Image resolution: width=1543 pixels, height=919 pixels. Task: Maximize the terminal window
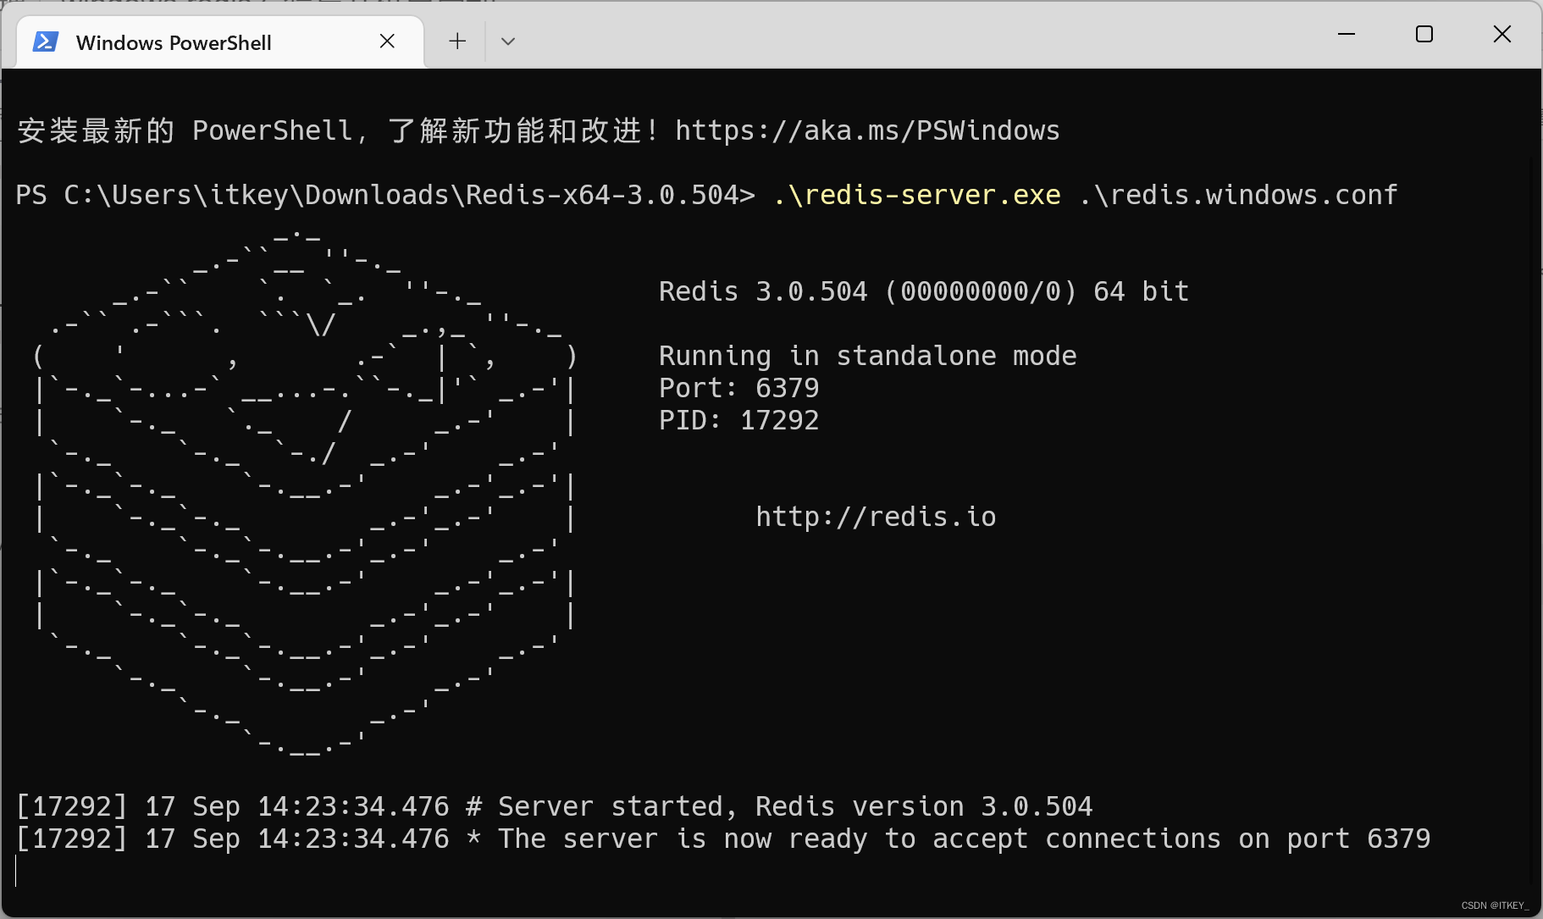click(1424, 34)
